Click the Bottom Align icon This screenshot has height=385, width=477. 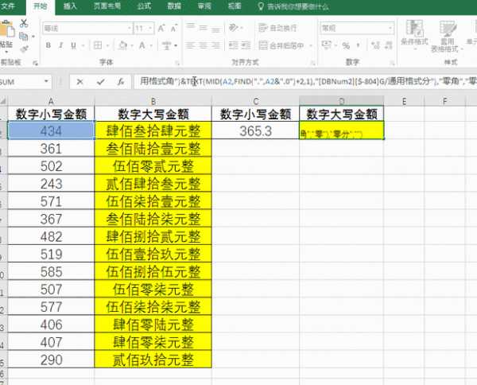click(215, 29)
